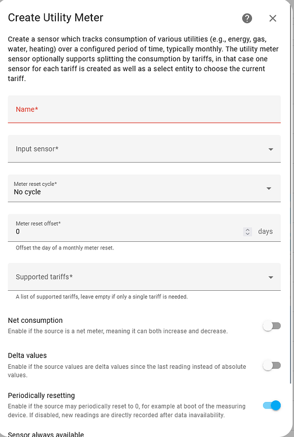Click the Name text field
This screenshot has width=294, height=437.
coord(144,110)
